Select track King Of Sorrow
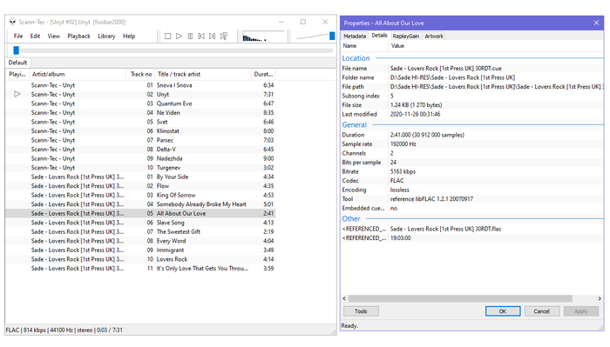Viewport: 610px width, 347px height. click(x=140, y=195)
